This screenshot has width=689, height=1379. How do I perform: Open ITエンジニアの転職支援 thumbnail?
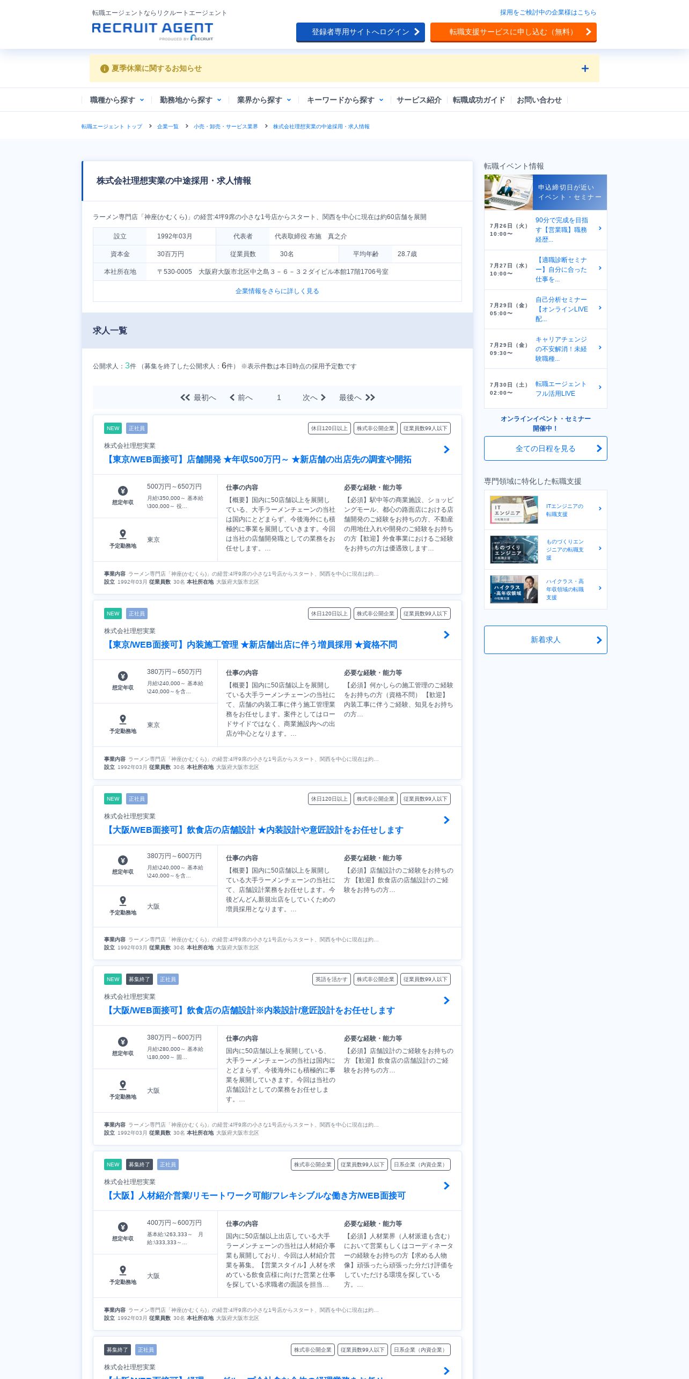[514, 510]
